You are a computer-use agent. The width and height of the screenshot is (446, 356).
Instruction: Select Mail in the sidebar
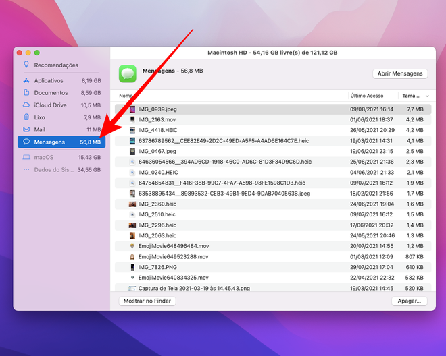click(x=61, y=129)
